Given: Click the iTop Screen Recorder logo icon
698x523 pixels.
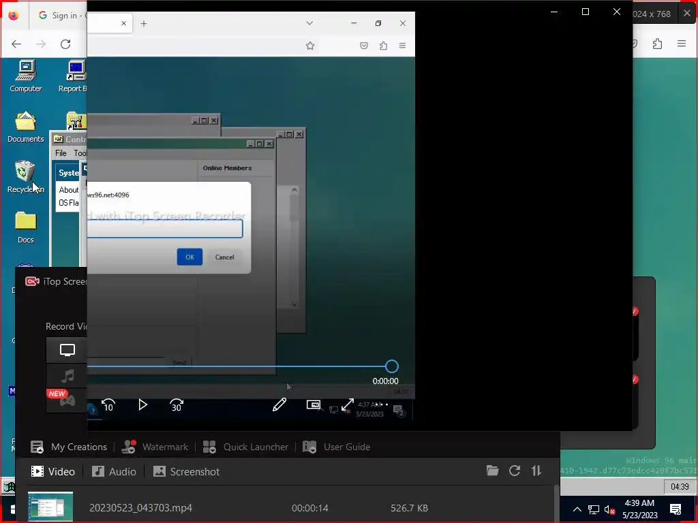Looking at the screenshot, I should click(x=32, y=281).
